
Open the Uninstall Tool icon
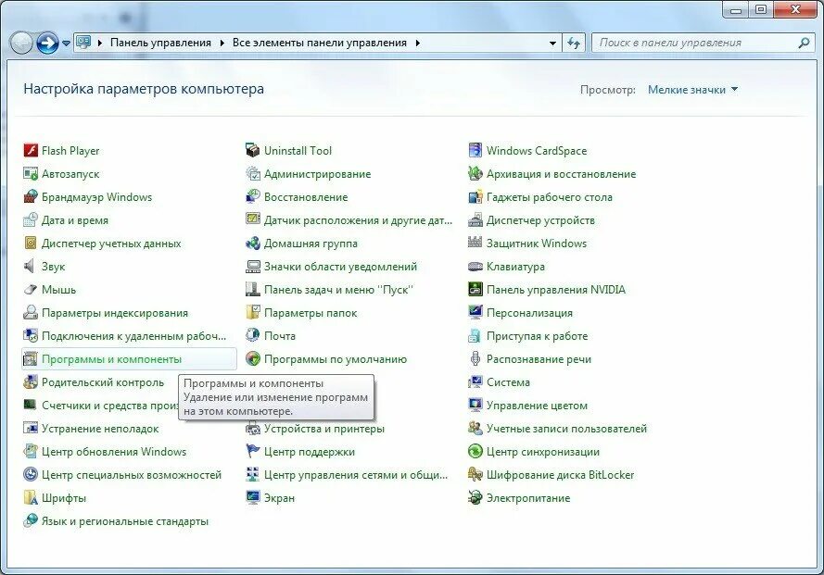click(253, 151)
